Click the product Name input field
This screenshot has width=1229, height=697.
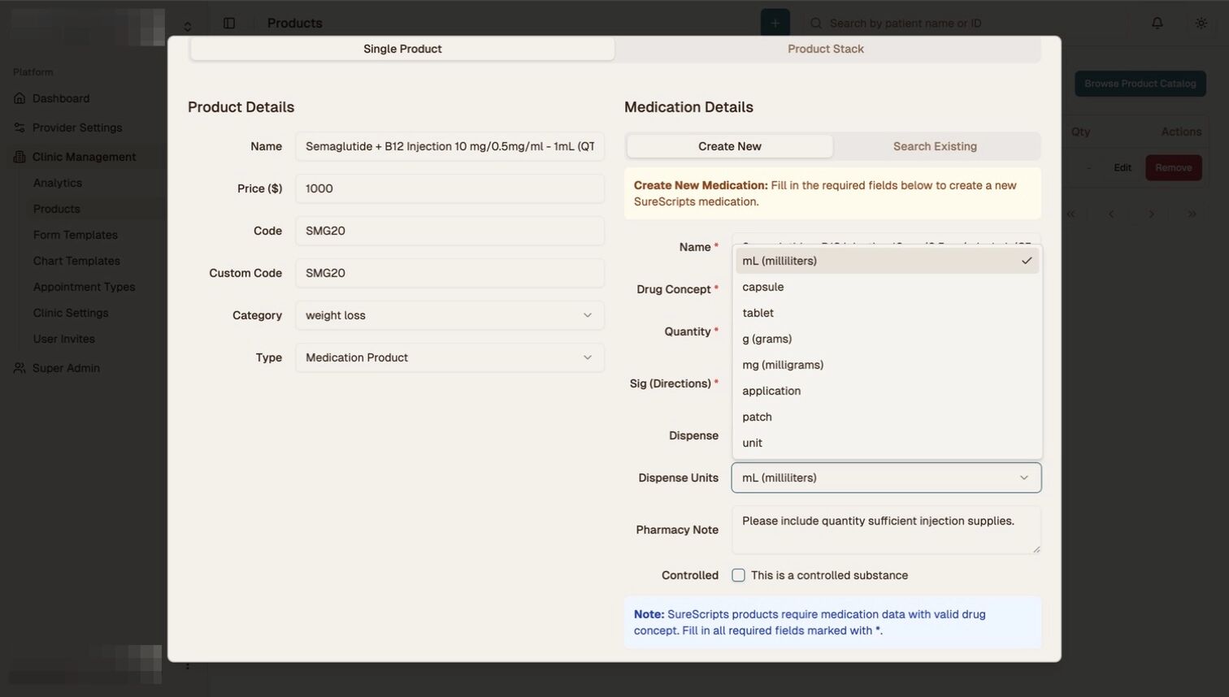point(449,146)
